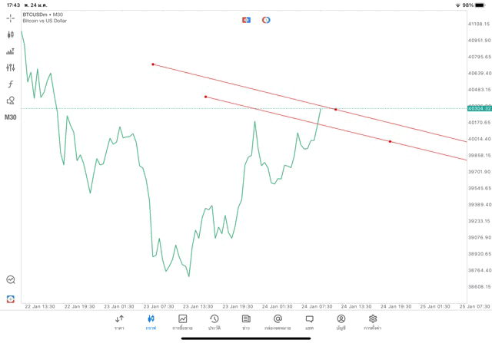Tap the chart-with-magnifier icon at bottom left
The image size is (492, 343).
point(11,280)
